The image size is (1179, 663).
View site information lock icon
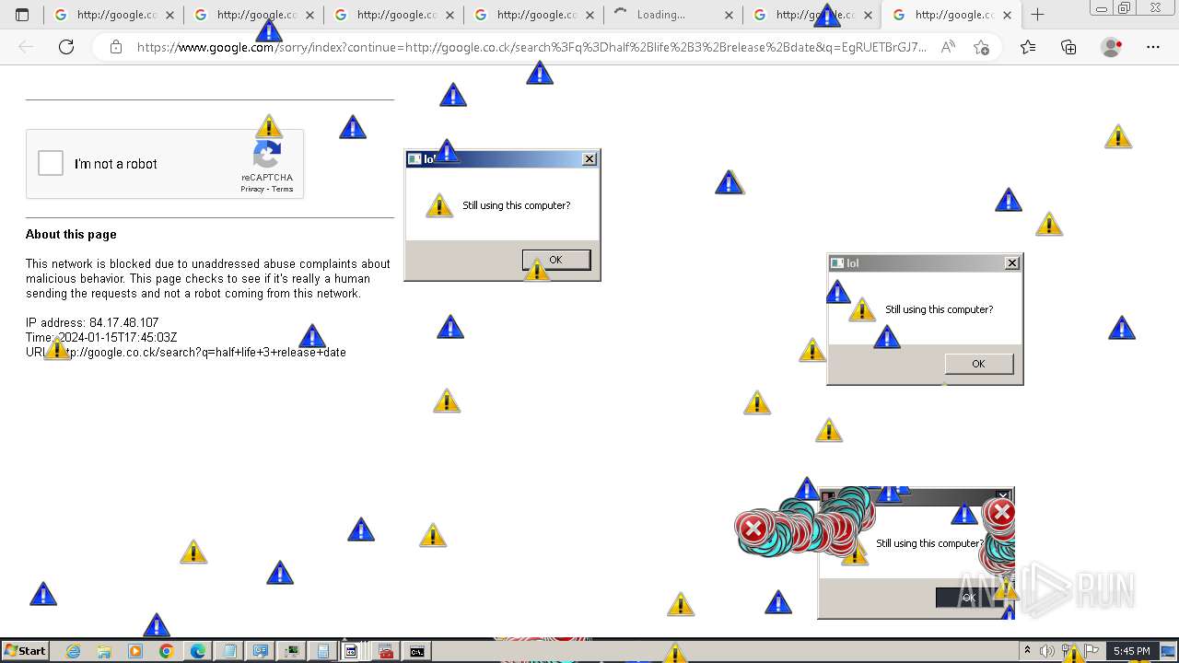(x=116, y=47)
